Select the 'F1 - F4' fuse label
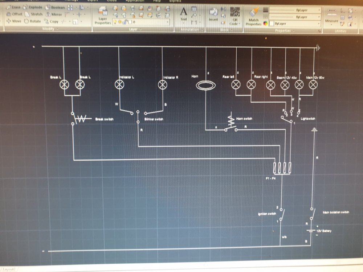The image size is (363, 272). tap(271, 178)
